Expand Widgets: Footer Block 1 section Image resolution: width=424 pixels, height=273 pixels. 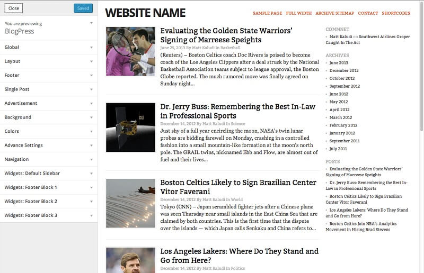pos(49,187)
